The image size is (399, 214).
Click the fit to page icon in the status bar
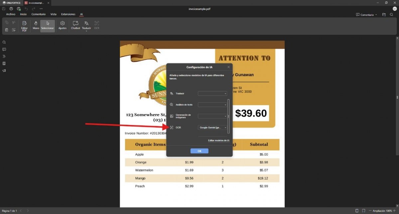(357, 211)
